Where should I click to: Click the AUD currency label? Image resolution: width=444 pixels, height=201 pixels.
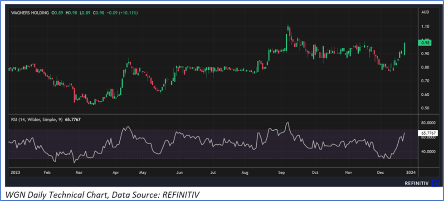pyautogui.click(x=425, y=13)
